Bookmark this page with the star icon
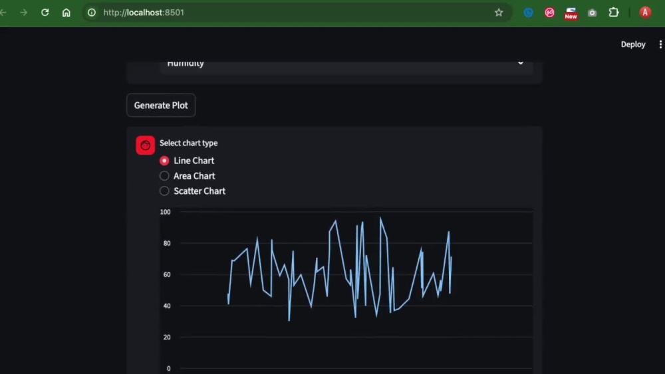The image size is (665, 374). tap(499, 12)
